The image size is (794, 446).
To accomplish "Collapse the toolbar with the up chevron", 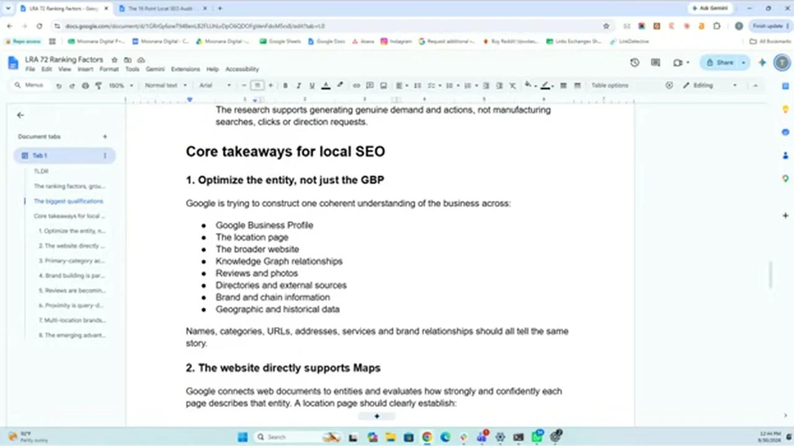I will pyautogui.click(x=755, y=85).
